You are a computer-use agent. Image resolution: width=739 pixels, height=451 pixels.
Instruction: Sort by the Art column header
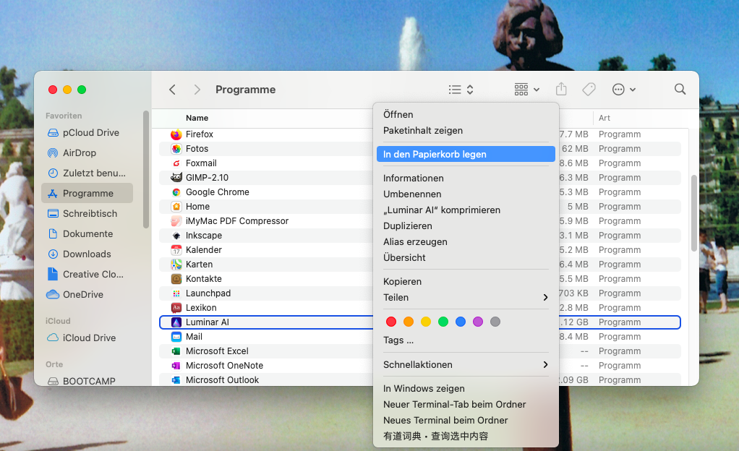(x=605, y=119)
